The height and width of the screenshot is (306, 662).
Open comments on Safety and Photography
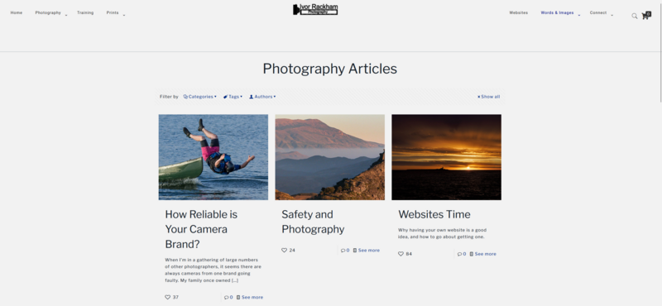click(345, 251)
